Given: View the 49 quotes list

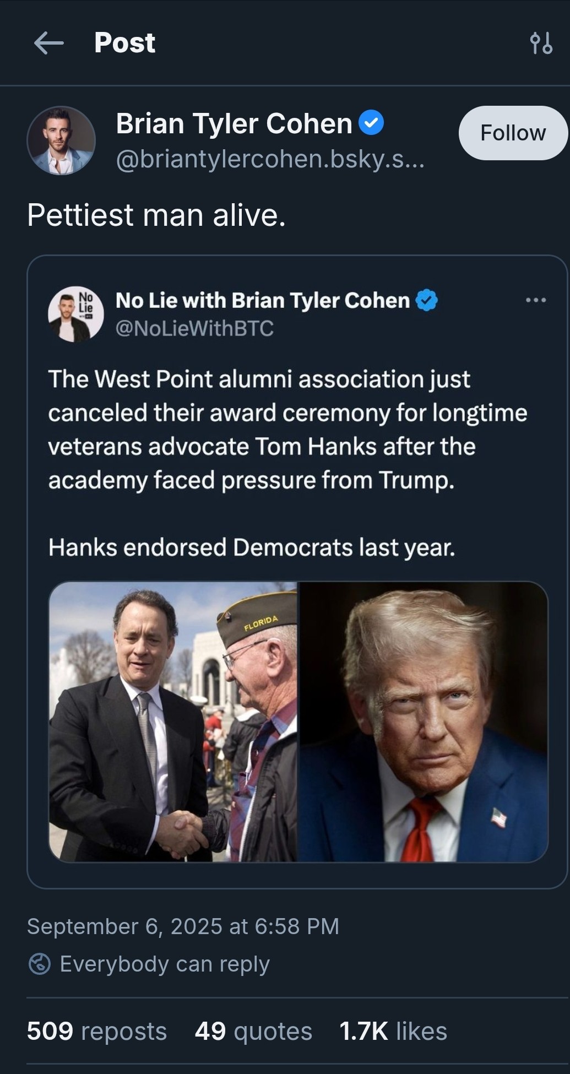Looking at the screenshot, I should coord(253,1031).
